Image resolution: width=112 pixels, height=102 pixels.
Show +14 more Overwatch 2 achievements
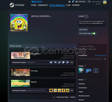[72, 63]
